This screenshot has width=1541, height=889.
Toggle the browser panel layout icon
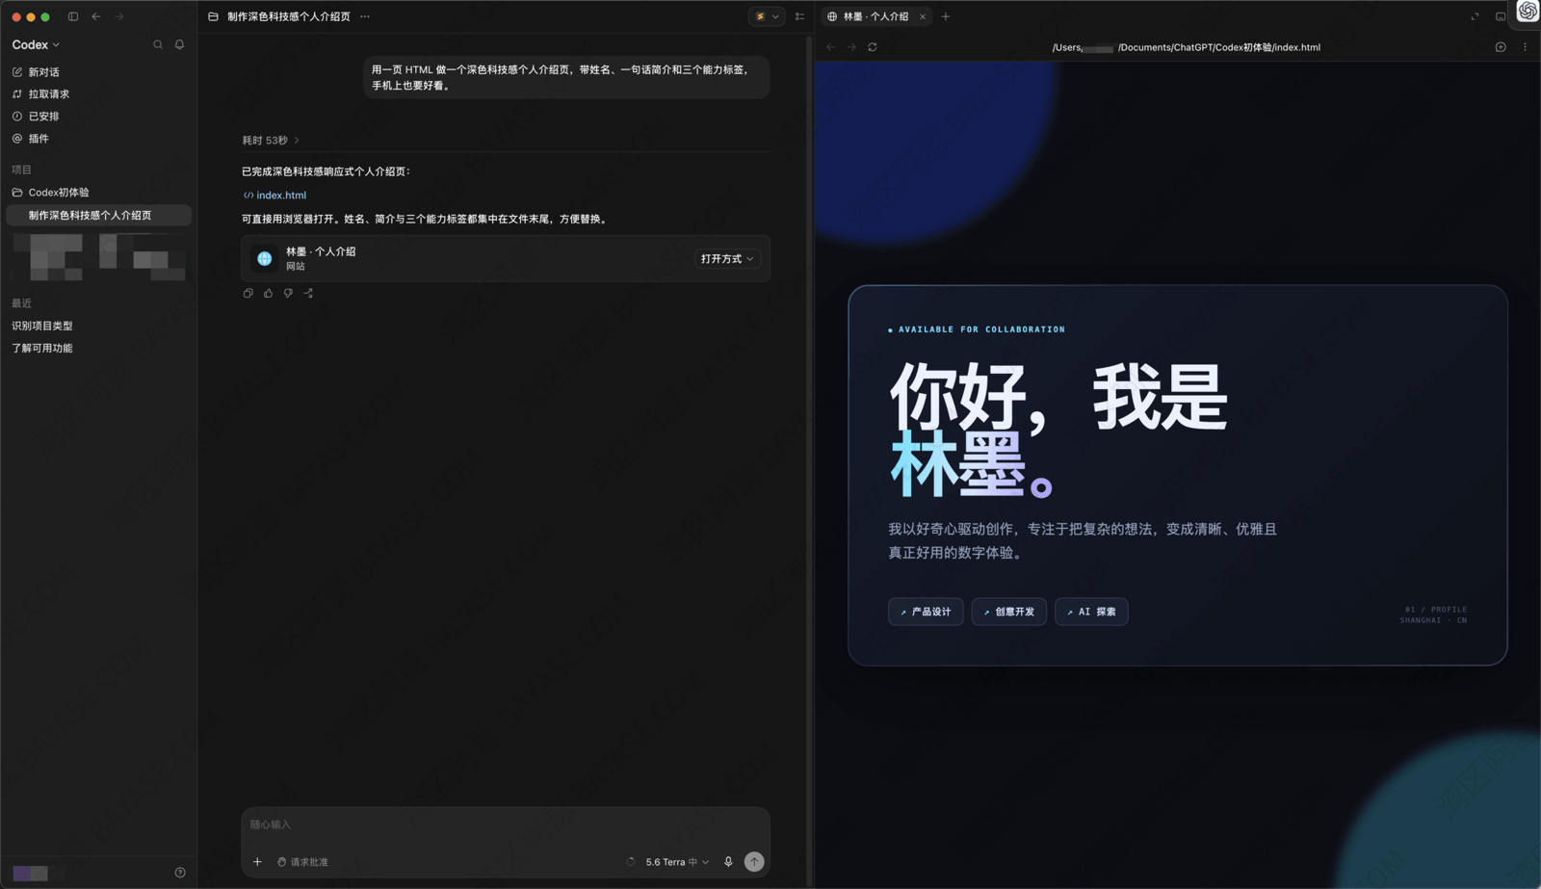[x=1501, y=16]
